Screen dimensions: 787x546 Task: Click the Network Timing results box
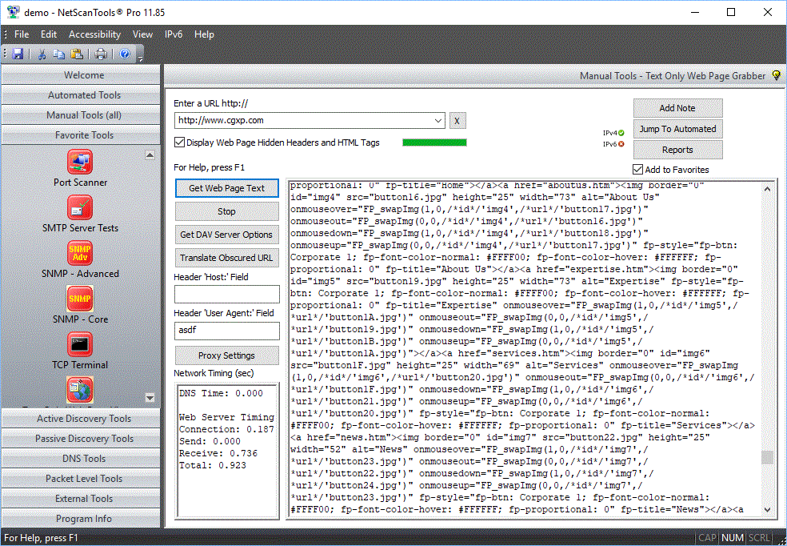coord(227,451)
